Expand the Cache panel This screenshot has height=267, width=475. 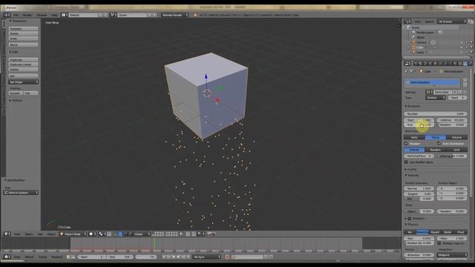[x=411, y=169]
